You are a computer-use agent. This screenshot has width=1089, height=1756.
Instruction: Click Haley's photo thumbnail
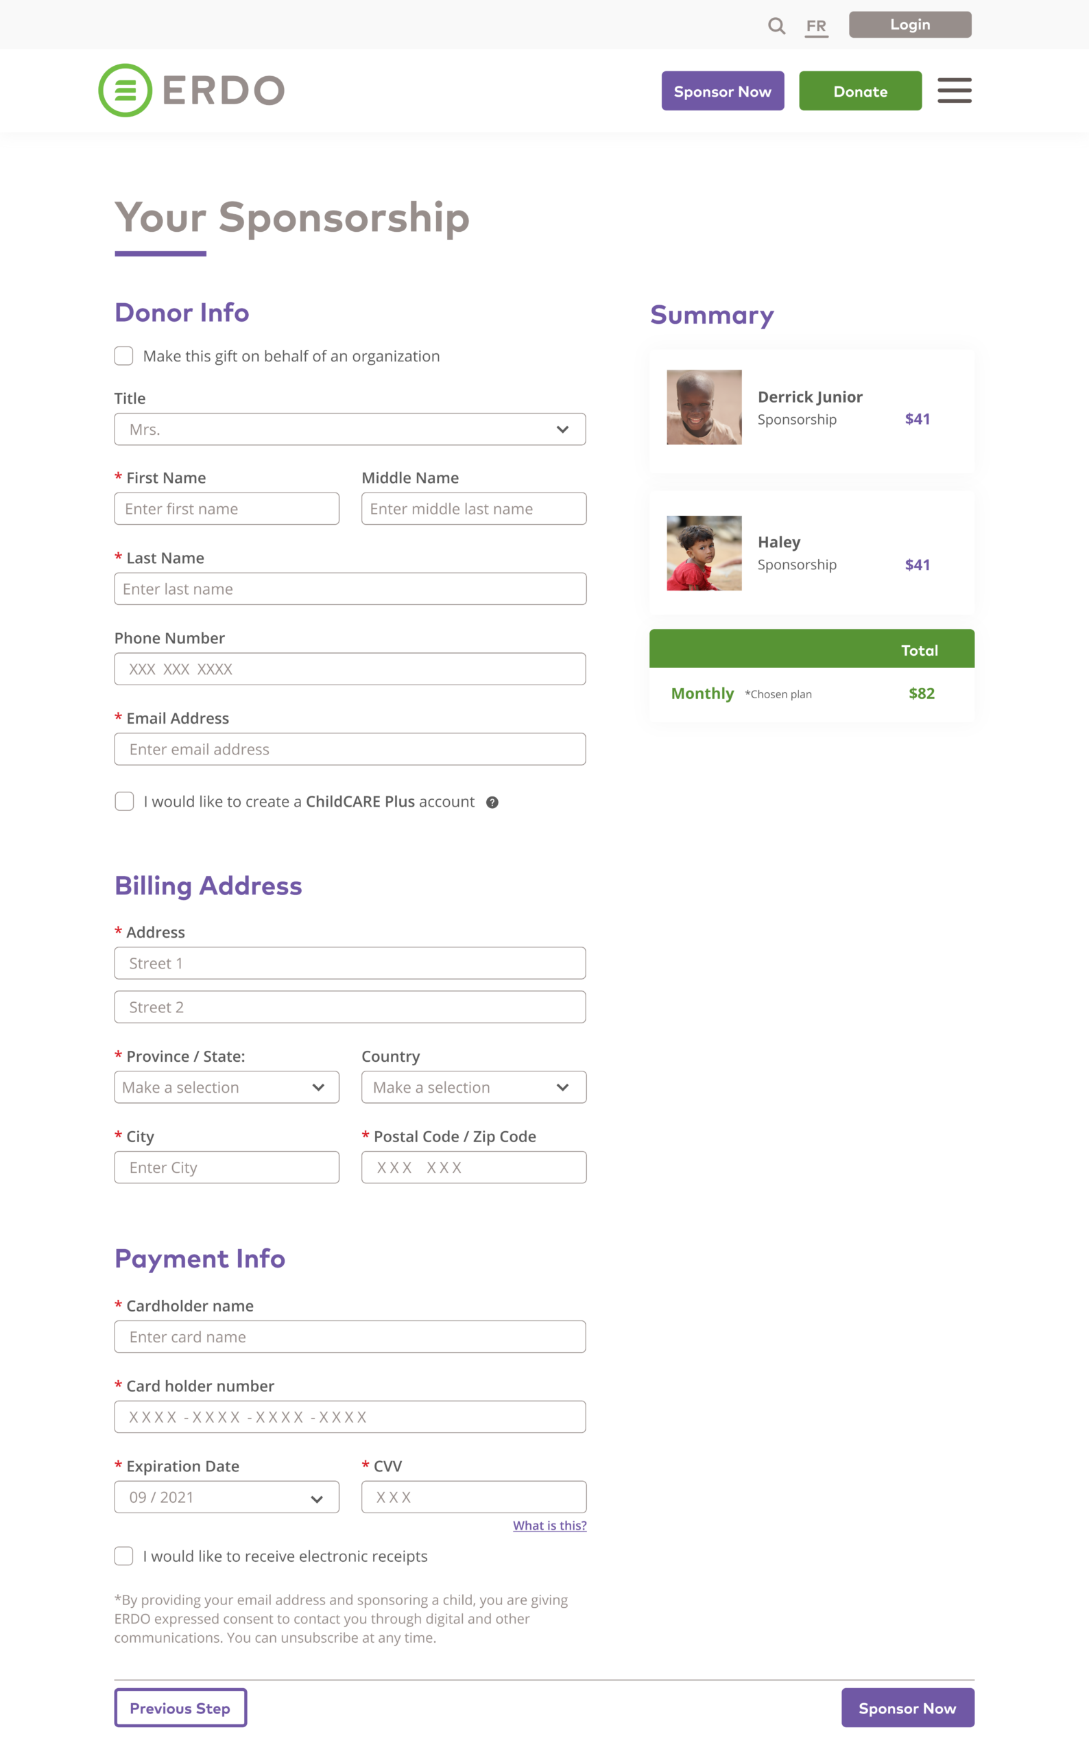[x=704, y=553]
